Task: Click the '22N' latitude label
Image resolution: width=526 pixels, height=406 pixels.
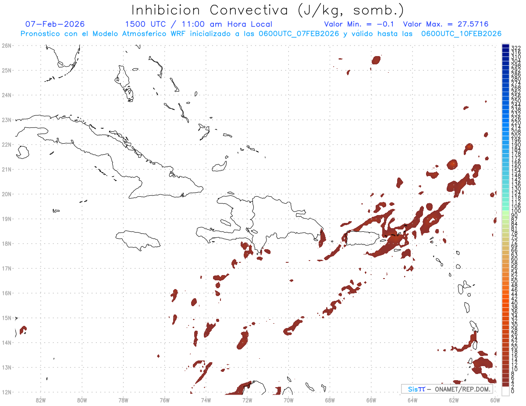Action: pos(6,145)
